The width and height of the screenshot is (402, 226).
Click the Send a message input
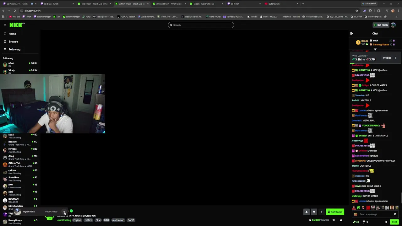[375, 214]
